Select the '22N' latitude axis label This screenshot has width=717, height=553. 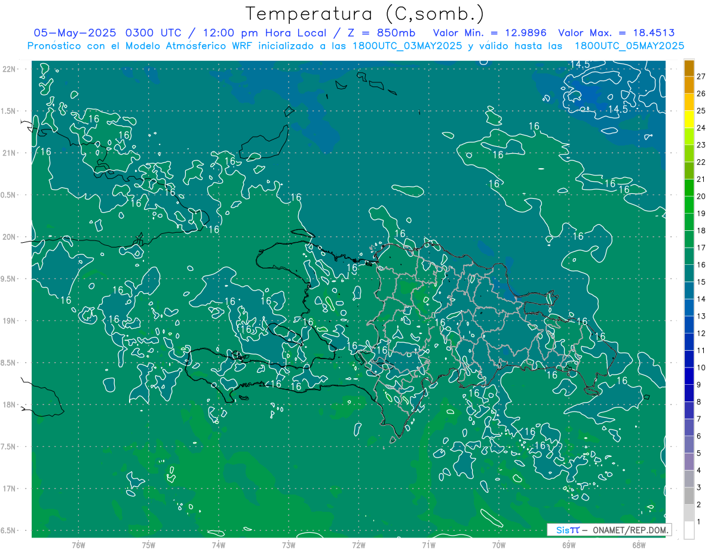[10, 69]
